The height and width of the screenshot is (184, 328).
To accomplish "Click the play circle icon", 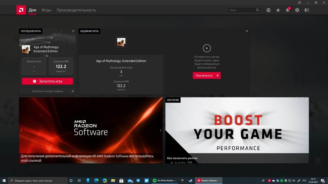I will [207, 48].
